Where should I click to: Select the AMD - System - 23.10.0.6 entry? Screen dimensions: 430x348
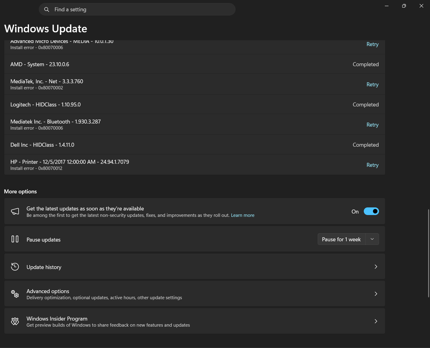click(x=195, y=64)
